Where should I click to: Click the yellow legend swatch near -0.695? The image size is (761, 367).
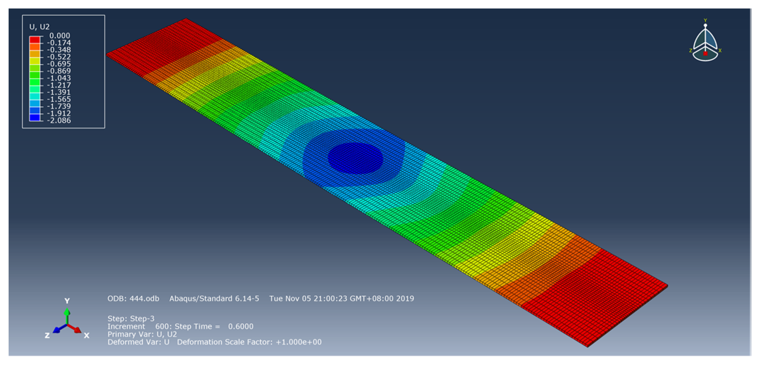pos(35,61)
